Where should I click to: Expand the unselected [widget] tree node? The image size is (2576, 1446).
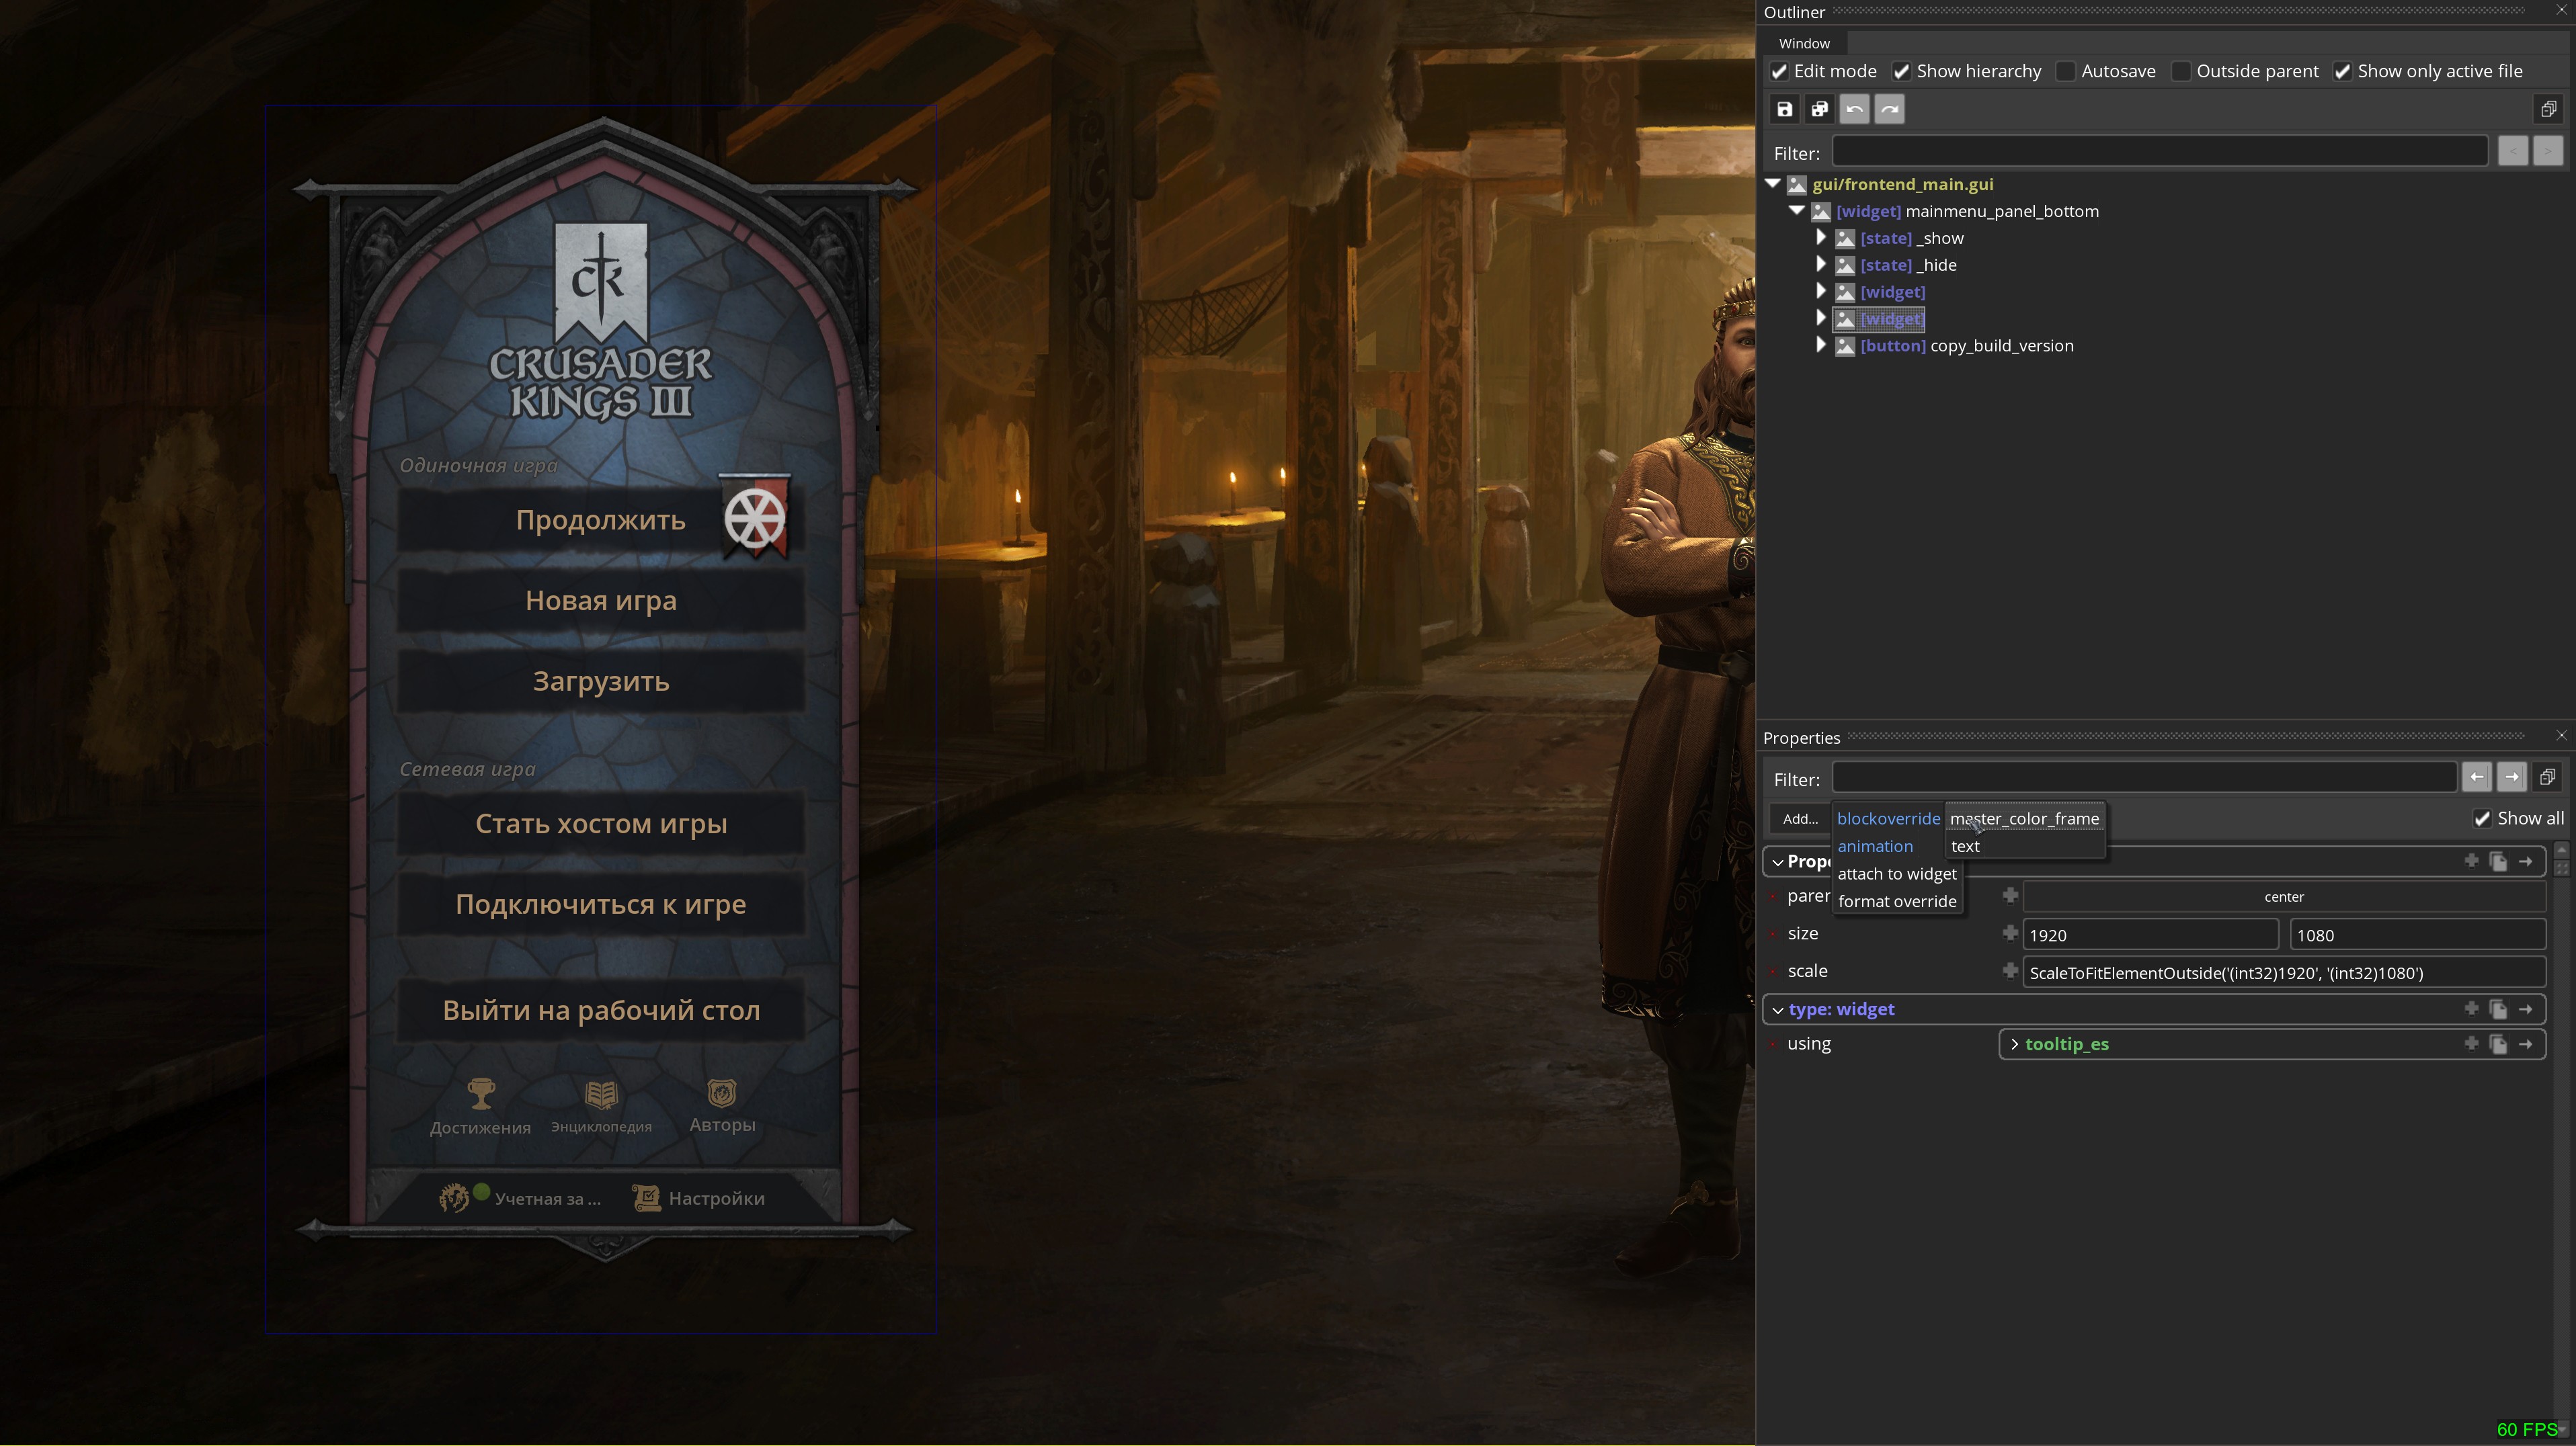1821,292
